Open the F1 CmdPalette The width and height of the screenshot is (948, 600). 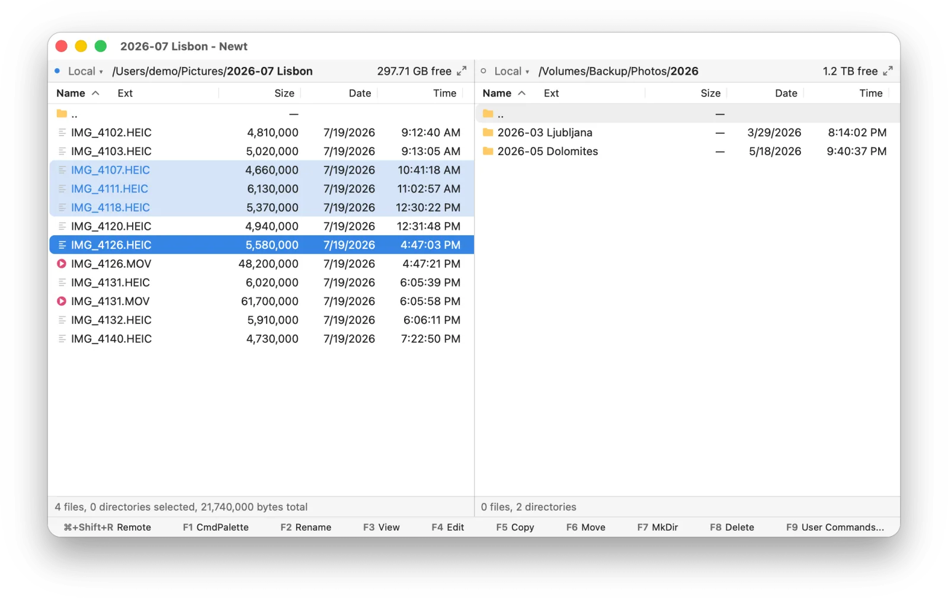216,527
